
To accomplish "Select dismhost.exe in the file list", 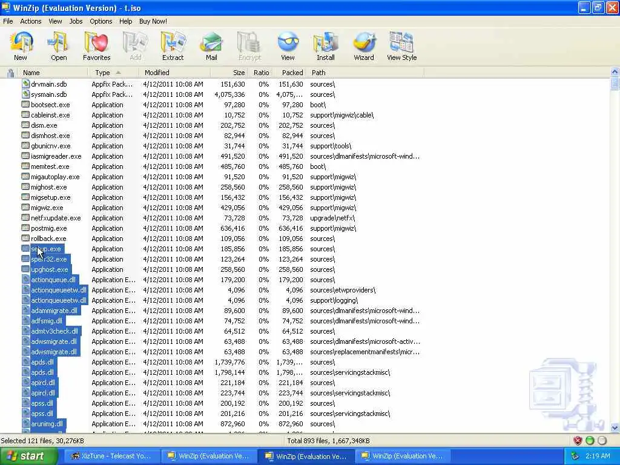I will pyautogui.click(x=50, y=136).
